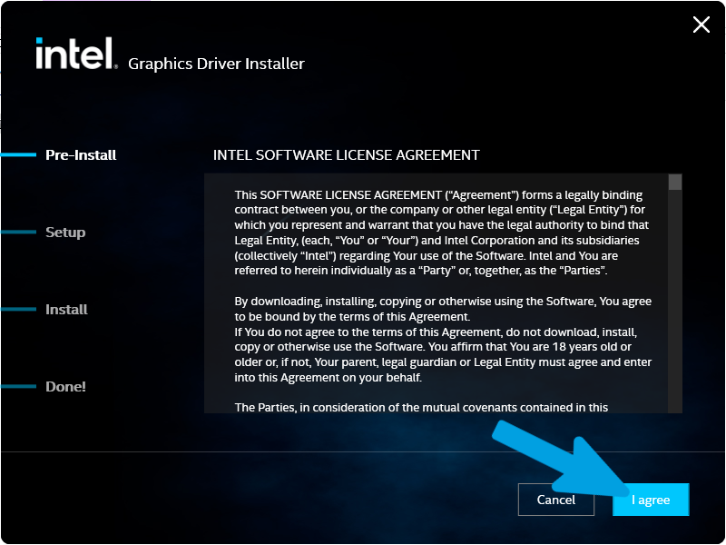Select the Pre-Install step
Viewport: 726px width, 545px height.
(x=81, y=154)
